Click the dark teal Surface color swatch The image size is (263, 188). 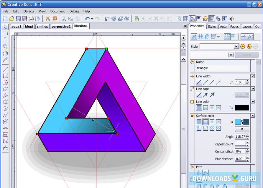[x=246, y=122]
